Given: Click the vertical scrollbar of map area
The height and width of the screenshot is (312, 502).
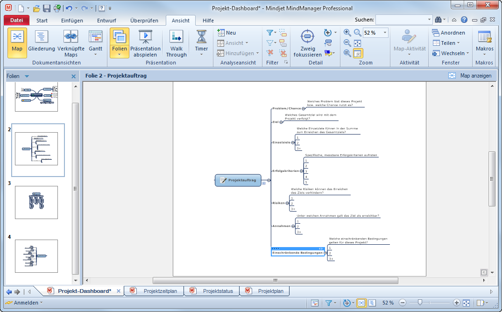Looking at the screenshot, I should tap(492, 179).
